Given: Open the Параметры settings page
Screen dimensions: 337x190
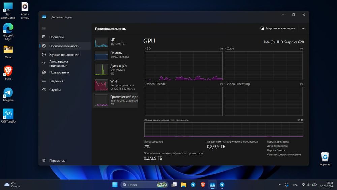Looking at the screenshot, I should click(65, 161).
